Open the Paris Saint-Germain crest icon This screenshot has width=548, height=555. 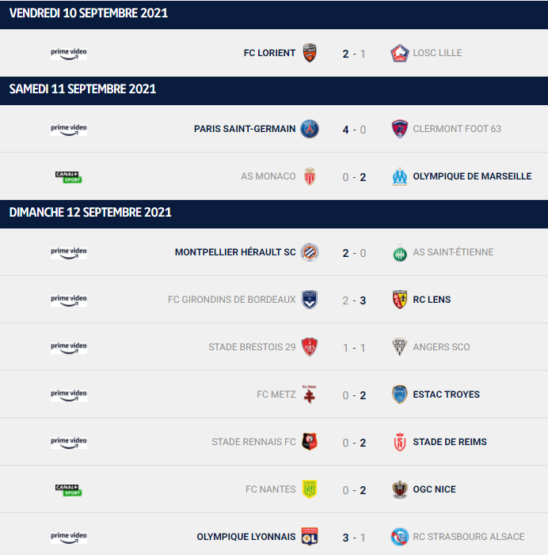click(x=310, y=129)
